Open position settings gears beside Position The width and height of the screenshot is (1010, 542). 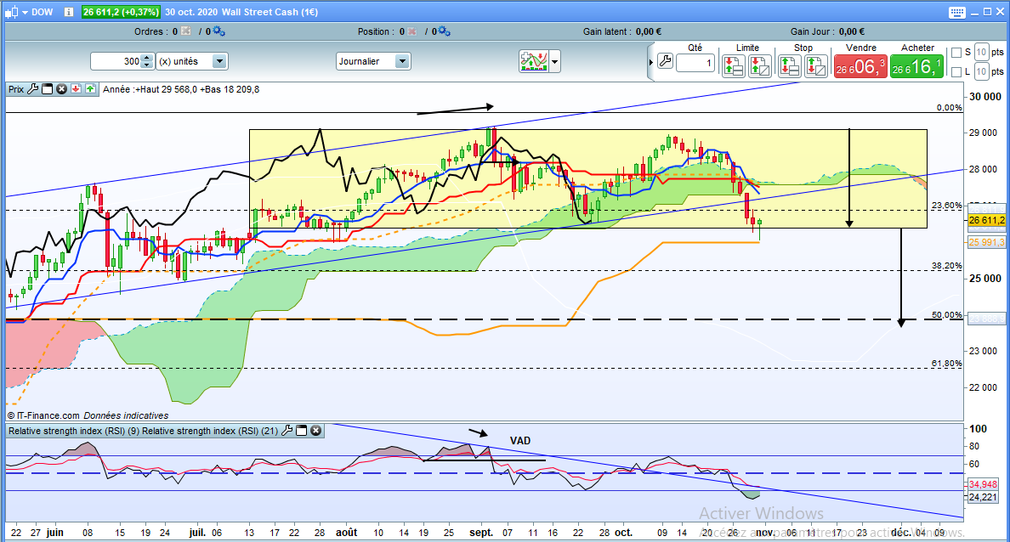[x=444, y=31]
